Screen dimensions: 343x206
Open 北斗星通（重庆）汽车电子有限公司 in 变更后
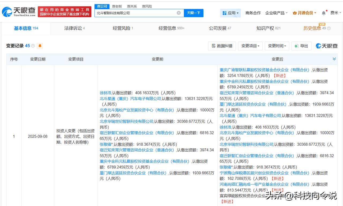[x=250, y=116]
